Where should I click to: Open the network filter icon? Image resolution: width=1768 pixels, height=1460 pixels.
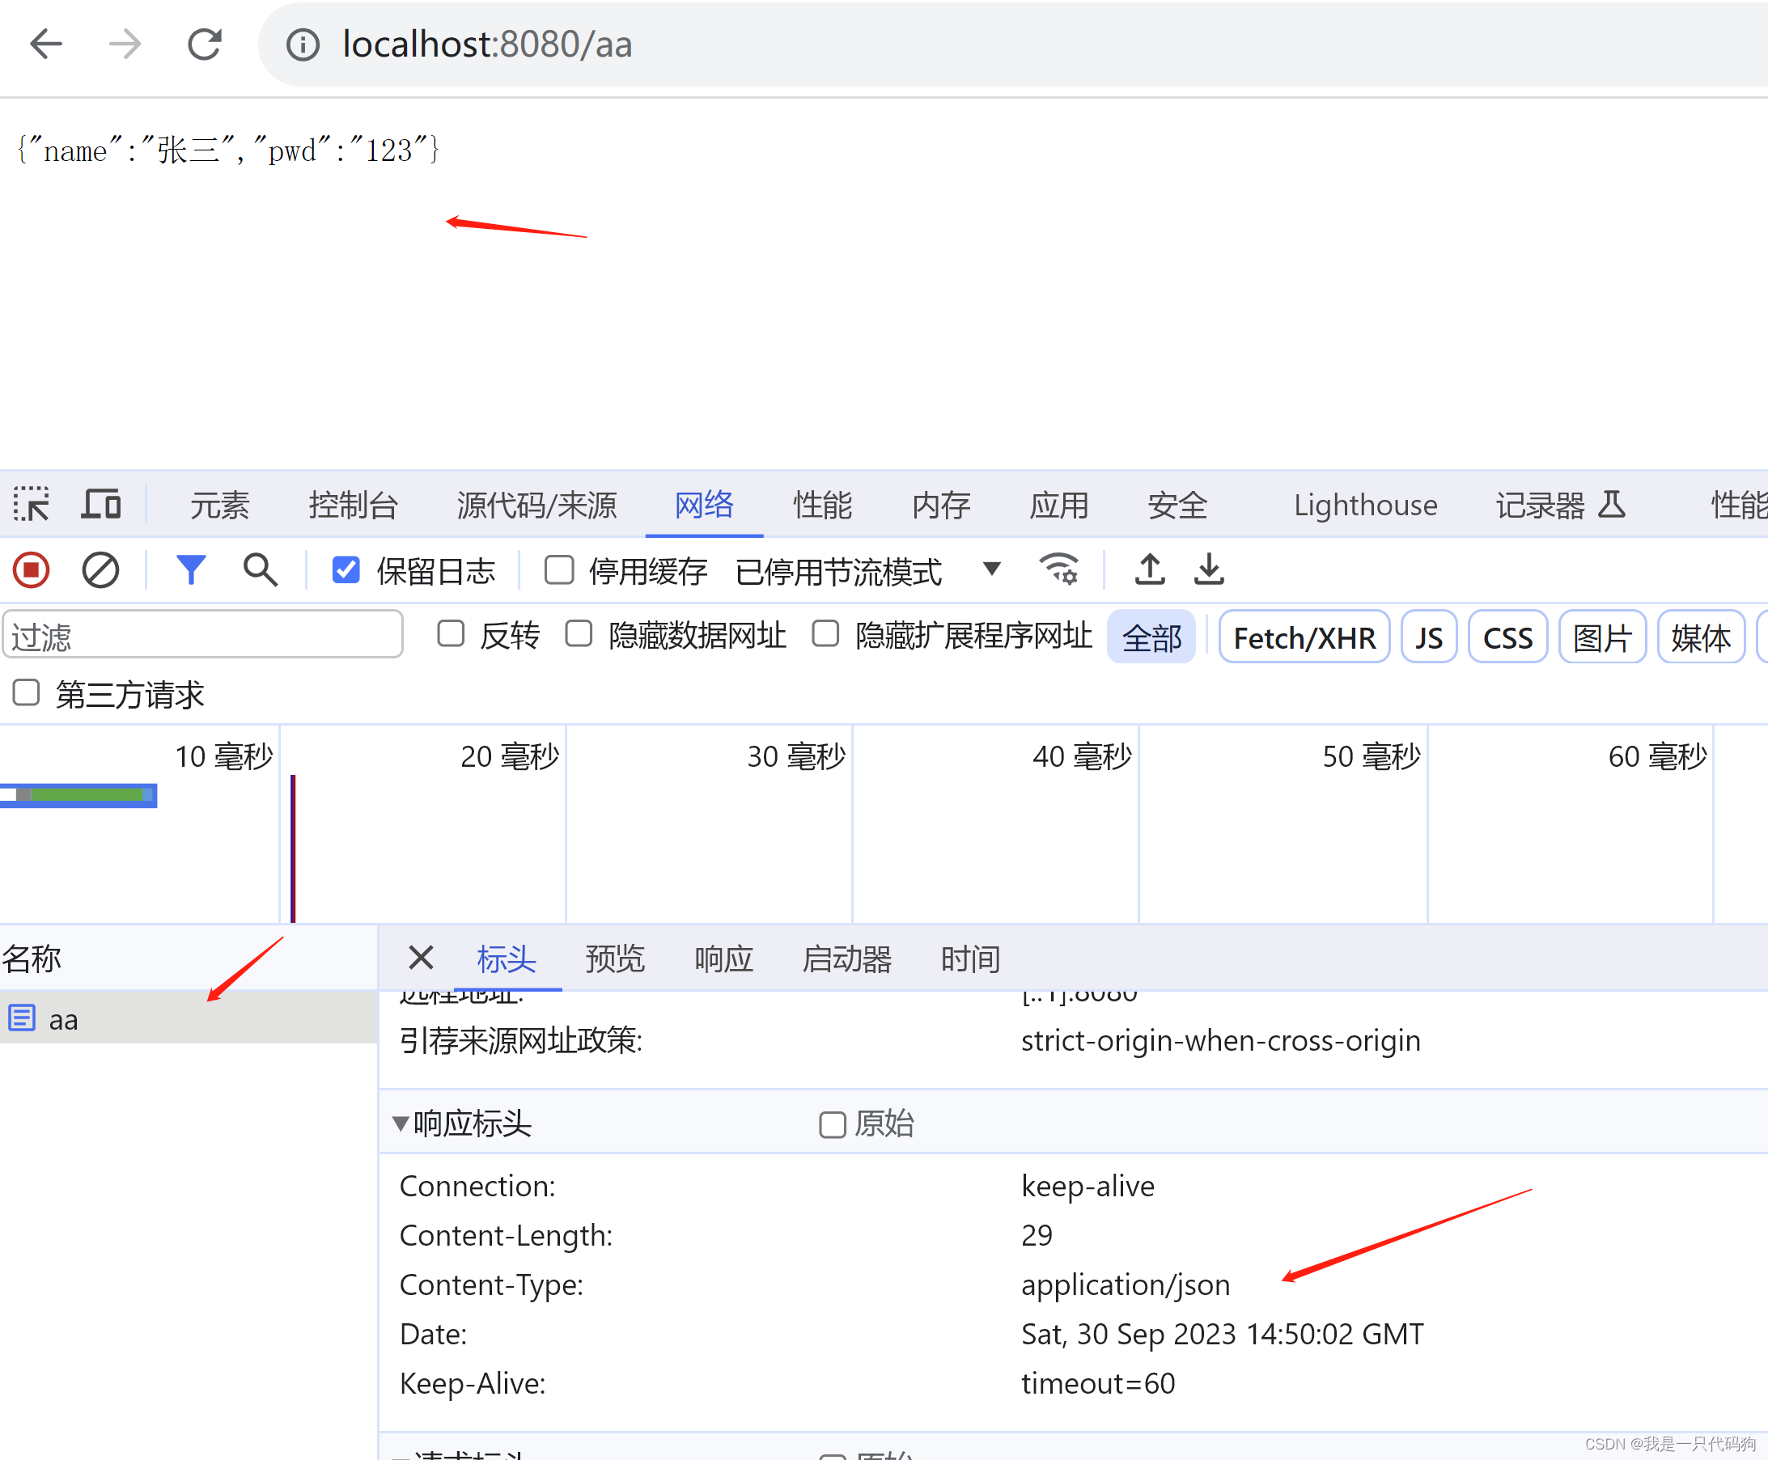[192, 570]
